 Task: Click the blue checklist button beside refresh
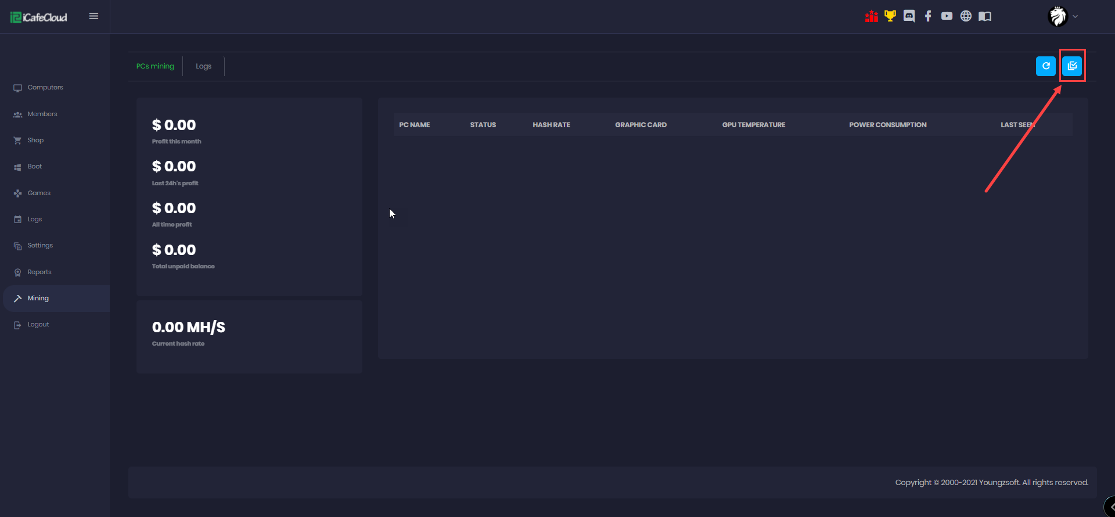point(1072,66)
